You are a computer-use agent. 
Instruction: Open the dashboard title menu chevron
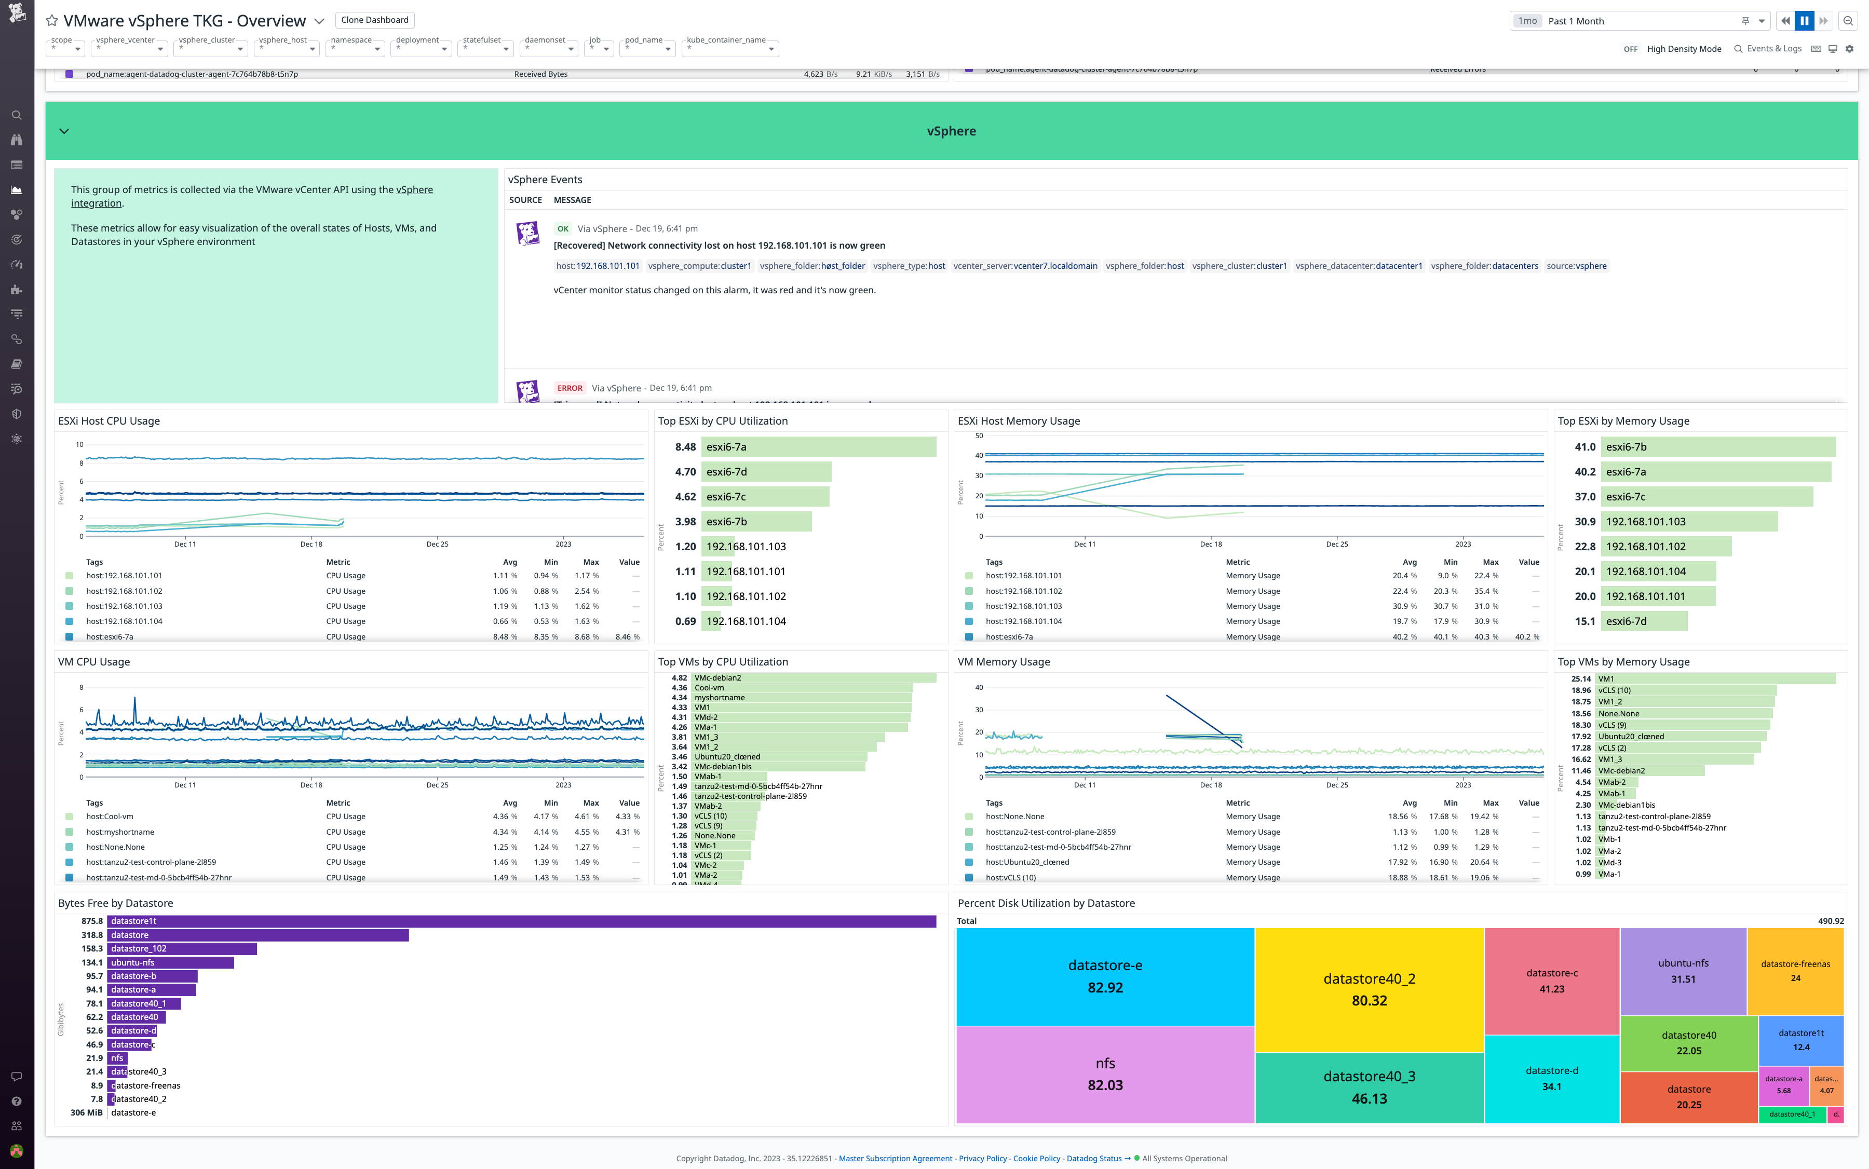319,22
